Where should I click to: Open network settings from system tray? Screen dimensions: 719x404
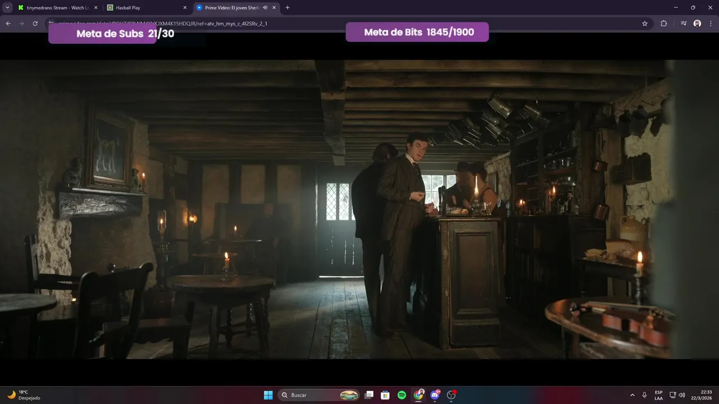(x=674, y=395)
